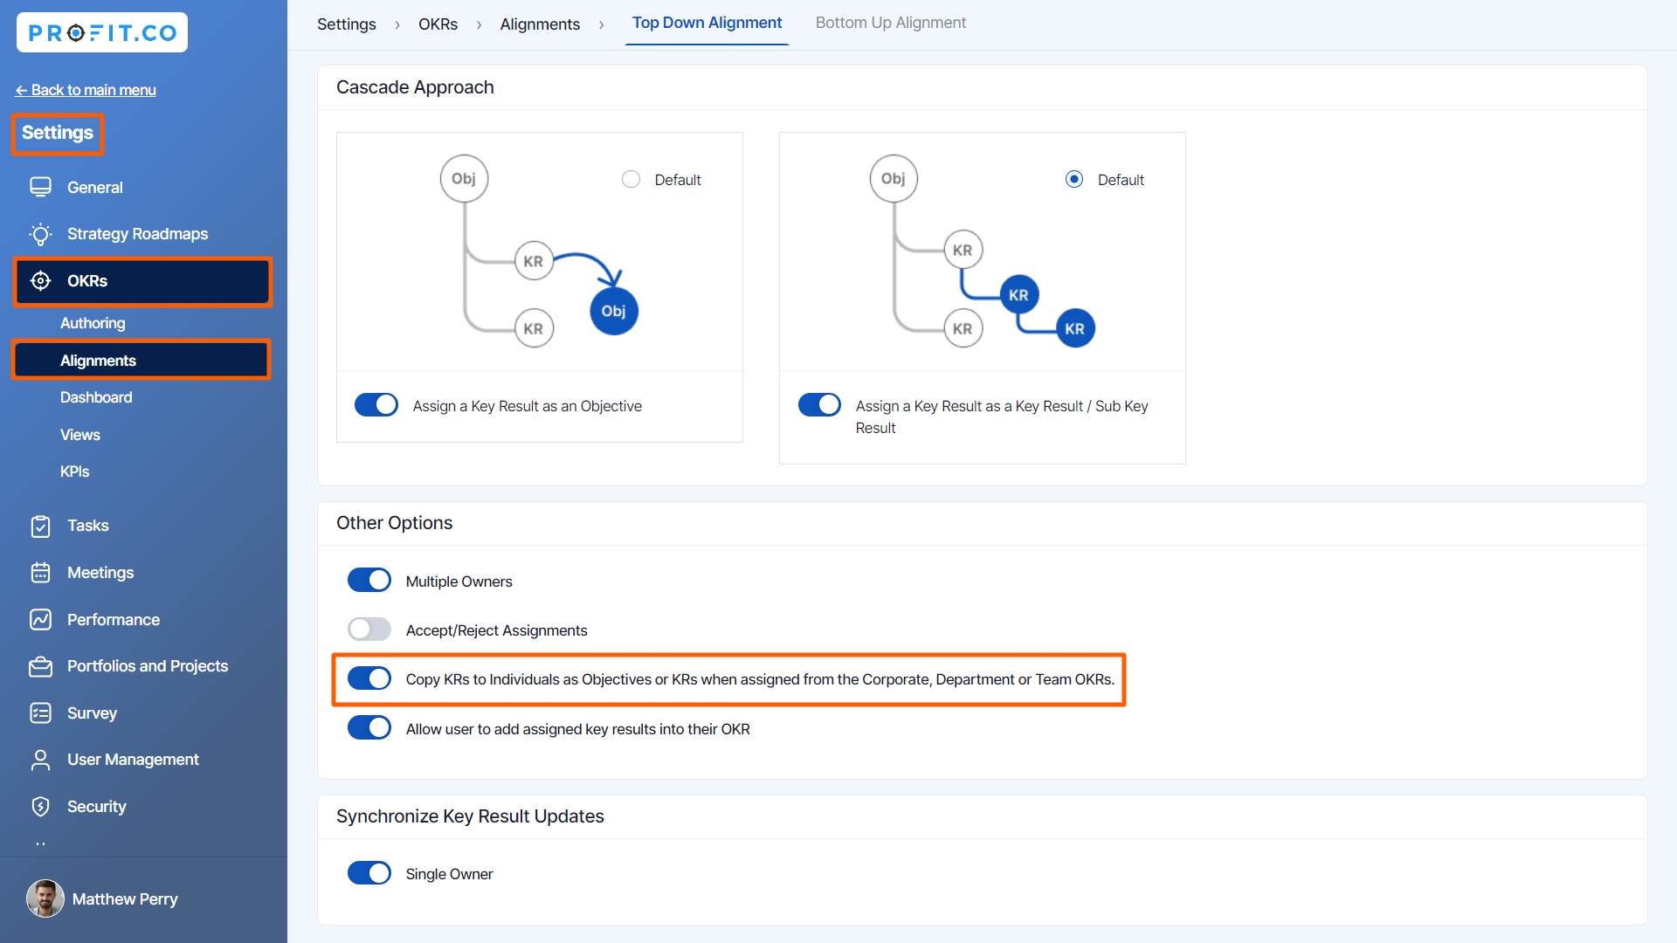Click the Security shield icon
The width and height of the screenshot is (1677, 943).
tap(40, 807)
